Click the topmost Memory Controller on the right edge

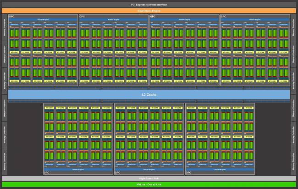pos(293,27)
